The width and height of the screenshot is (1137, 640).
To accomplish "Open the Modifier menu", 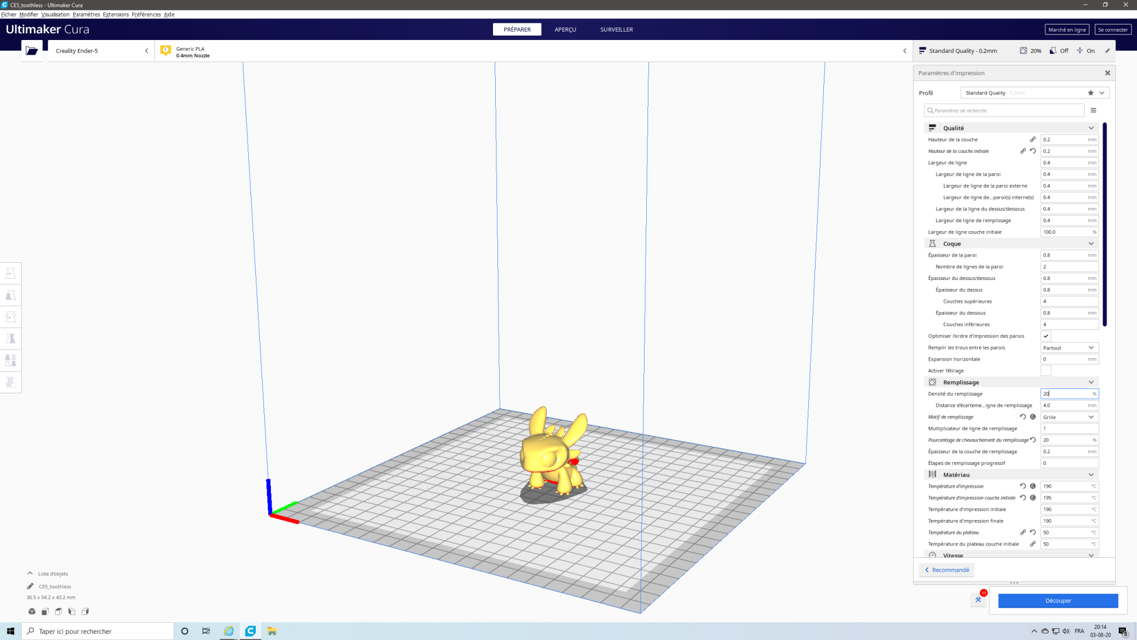I will 29,14.
